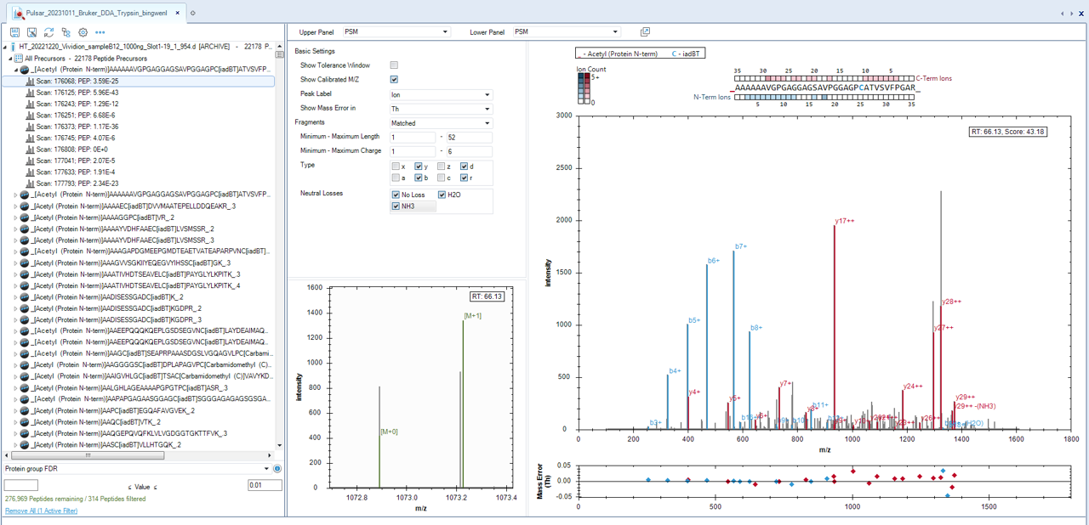Open the three-dots more options menu
Viewport: 1089px width, 525px height.
click(x=100, y=32)
